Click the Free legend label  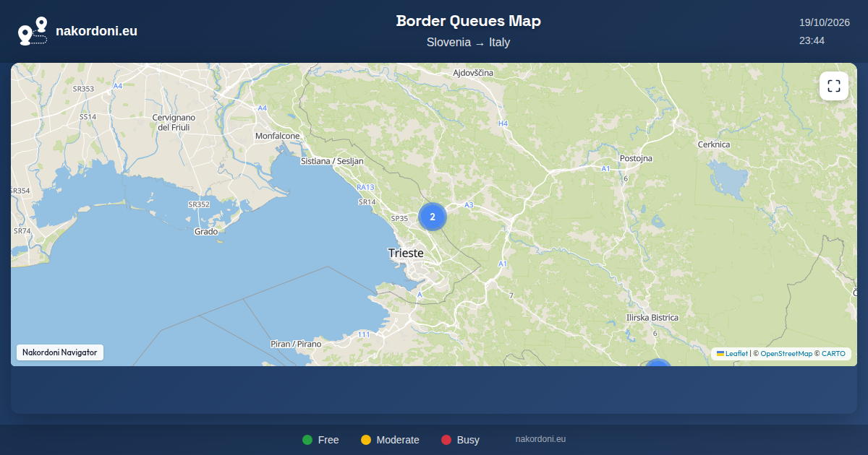tap(328, 440)
